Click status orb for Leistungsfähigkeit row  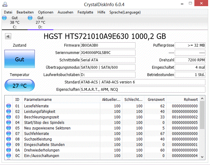point(9,111)
